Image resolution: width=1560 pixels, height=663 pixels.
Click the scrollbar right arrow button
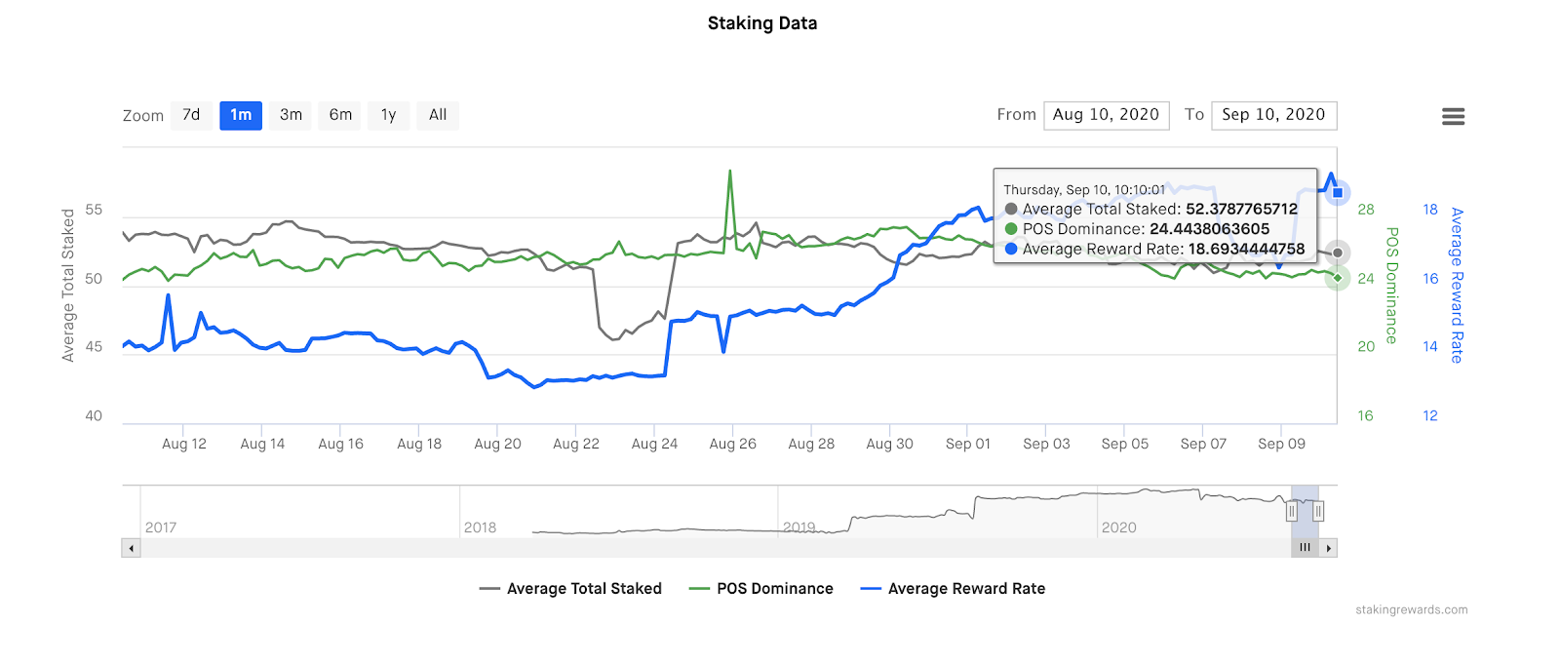1328,548
